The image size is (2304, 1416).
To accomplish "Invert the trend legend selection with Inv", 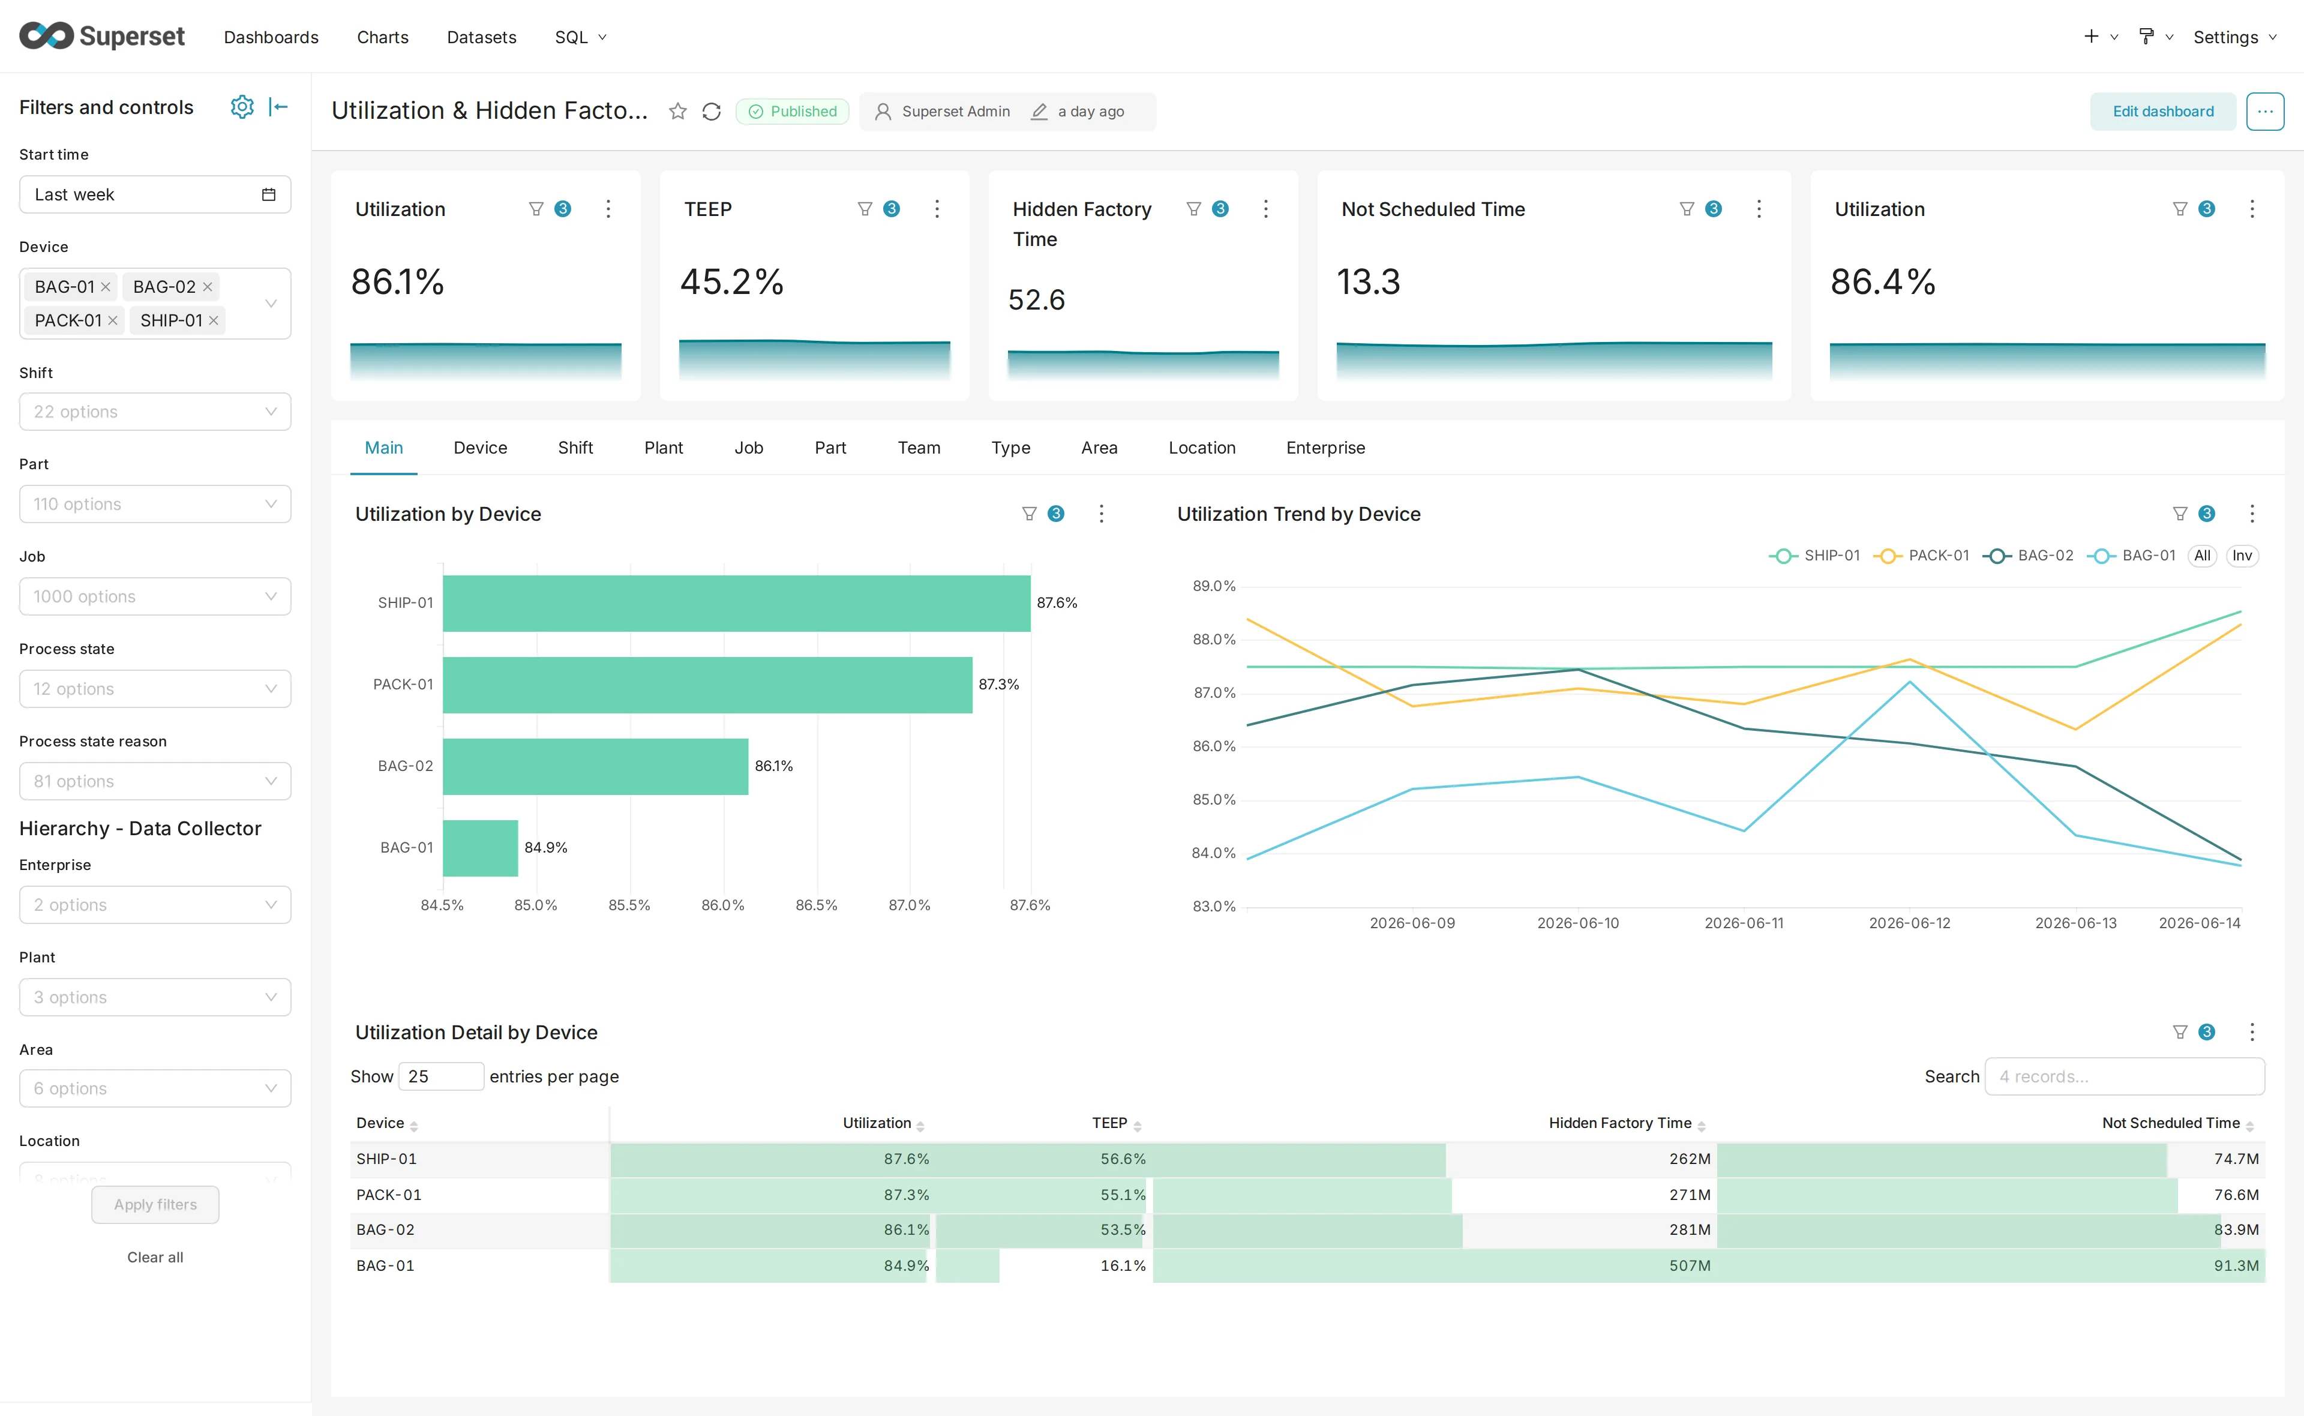I will pyautogui.click(x=2242, y=556).
